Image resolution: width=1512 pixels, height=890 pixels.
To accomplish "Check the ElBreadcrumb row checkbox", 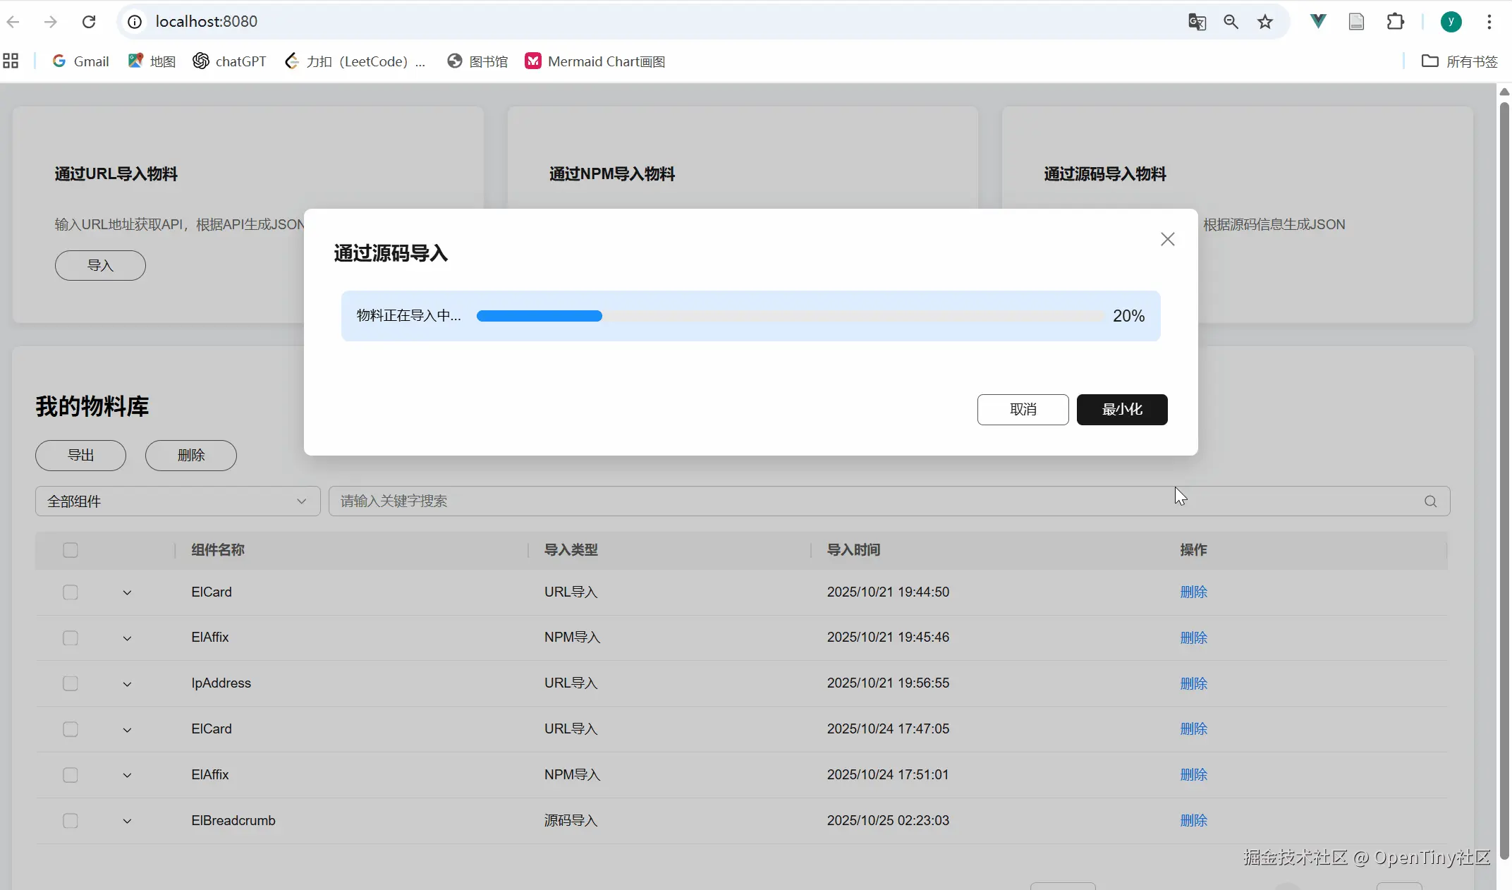I will (x=71, y=821).
